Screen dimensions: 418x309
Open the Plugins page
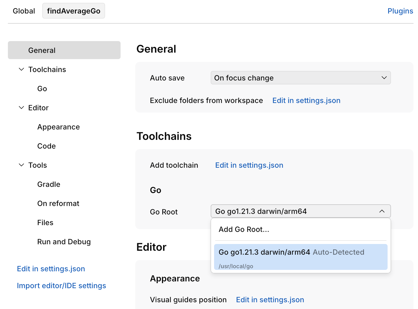point(400,11)
